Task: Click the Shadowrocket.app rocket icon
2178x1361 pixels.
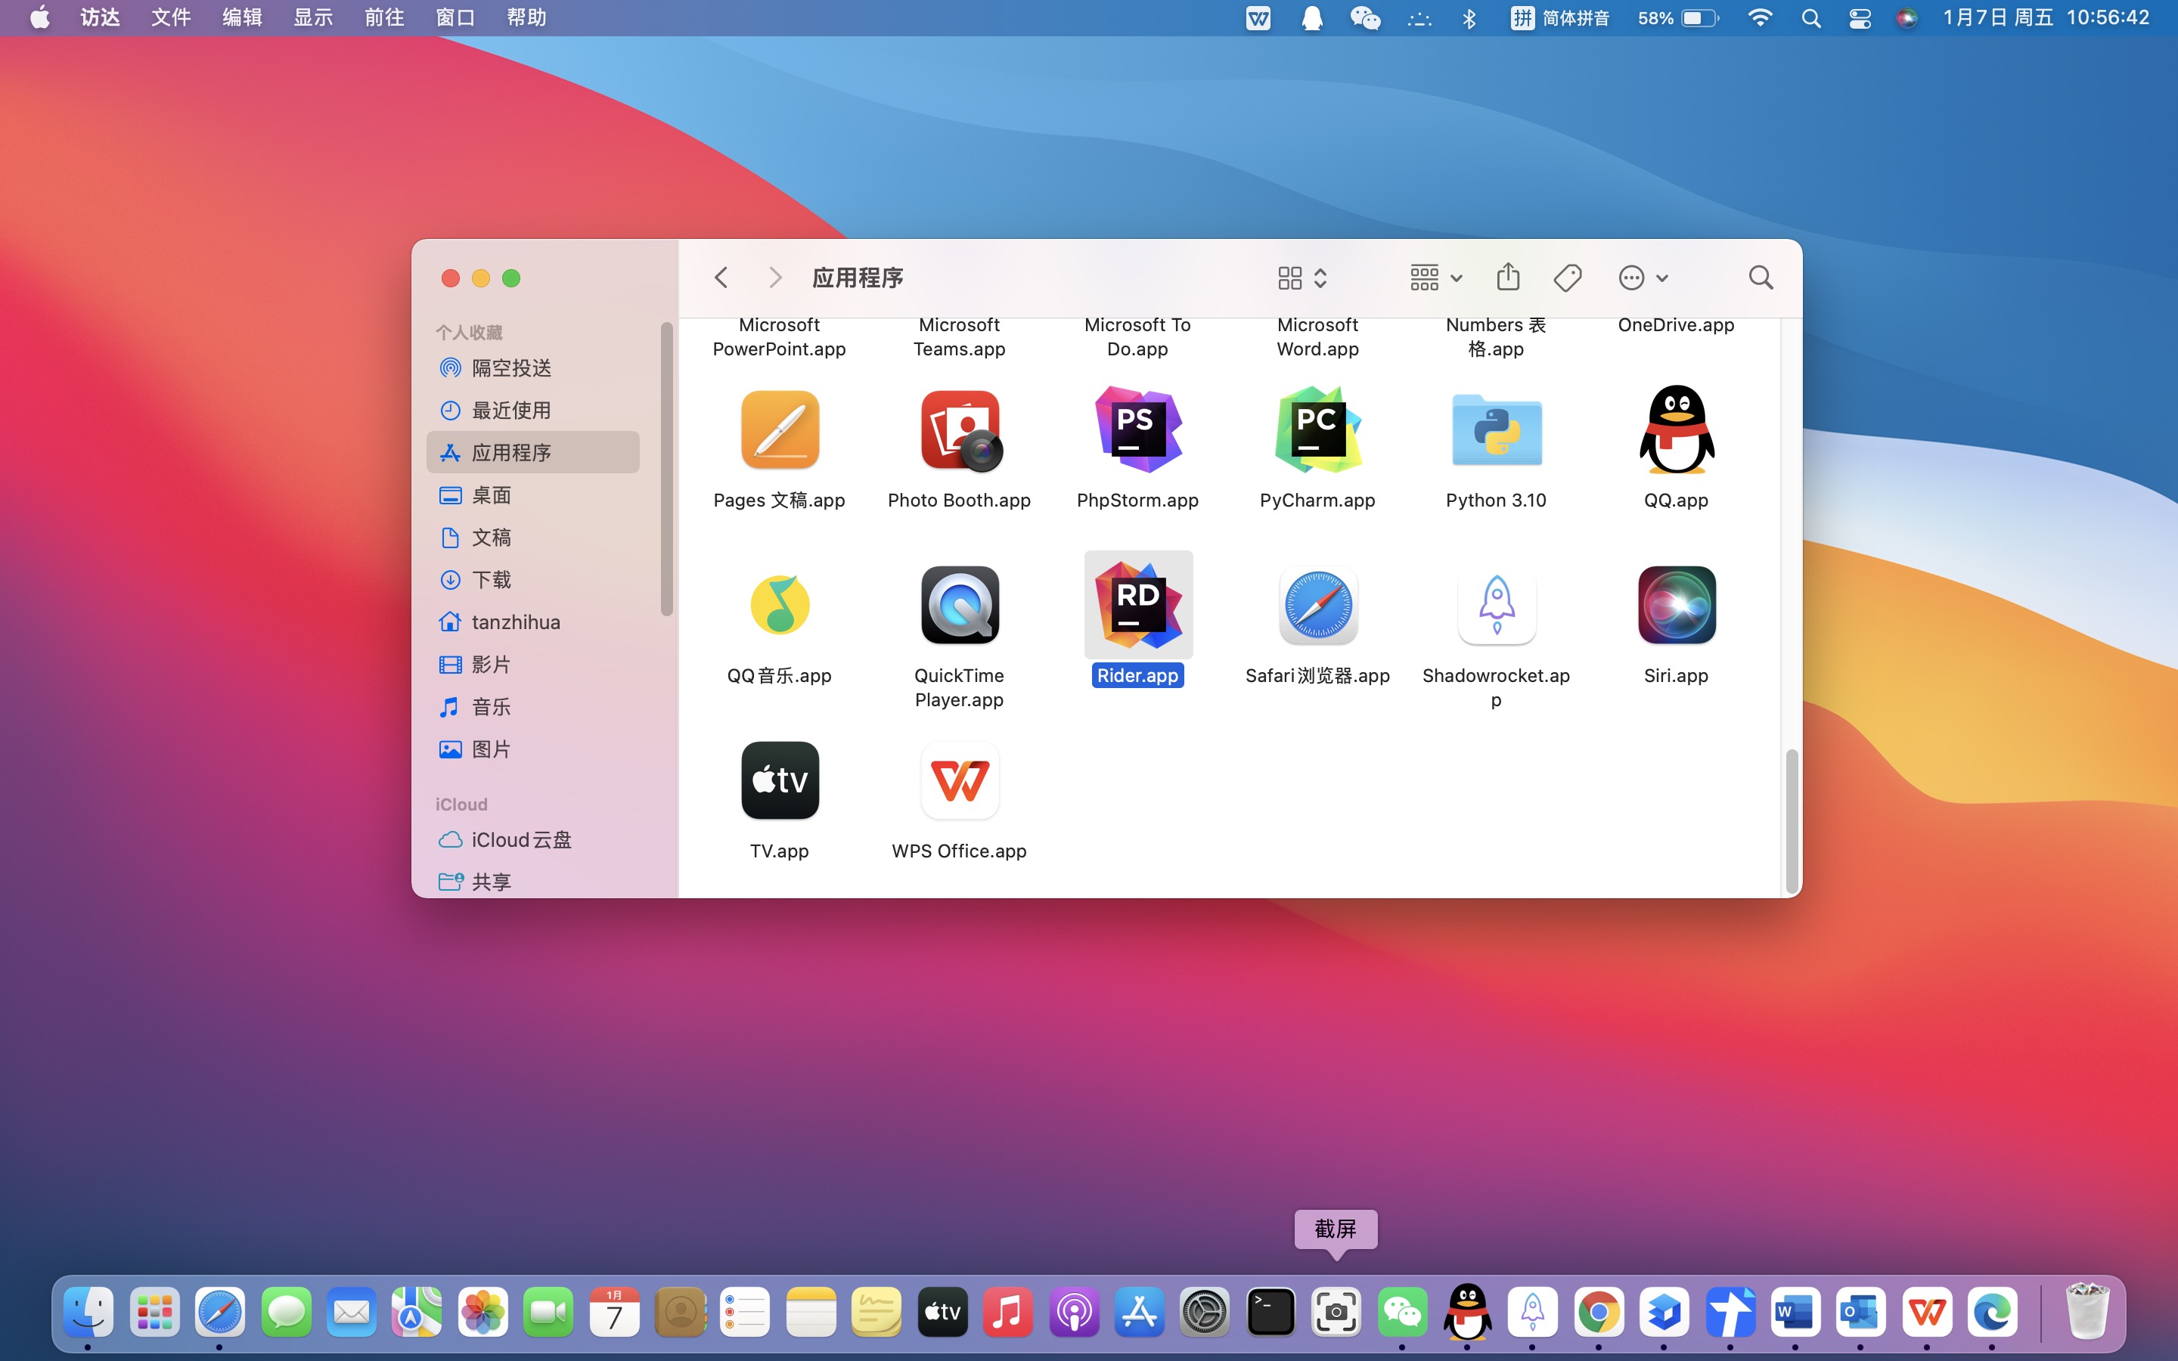Action: coord(1496,606)
